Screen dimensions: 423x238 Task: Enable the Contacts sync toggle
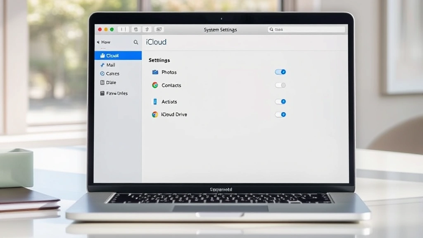280,85
